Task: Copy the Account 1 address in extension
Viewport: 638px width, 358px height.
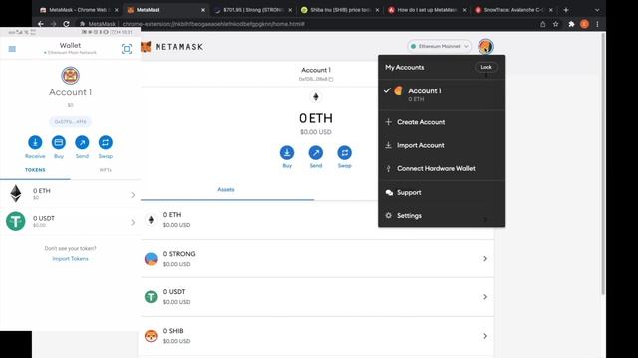Action: click(316, 79)
